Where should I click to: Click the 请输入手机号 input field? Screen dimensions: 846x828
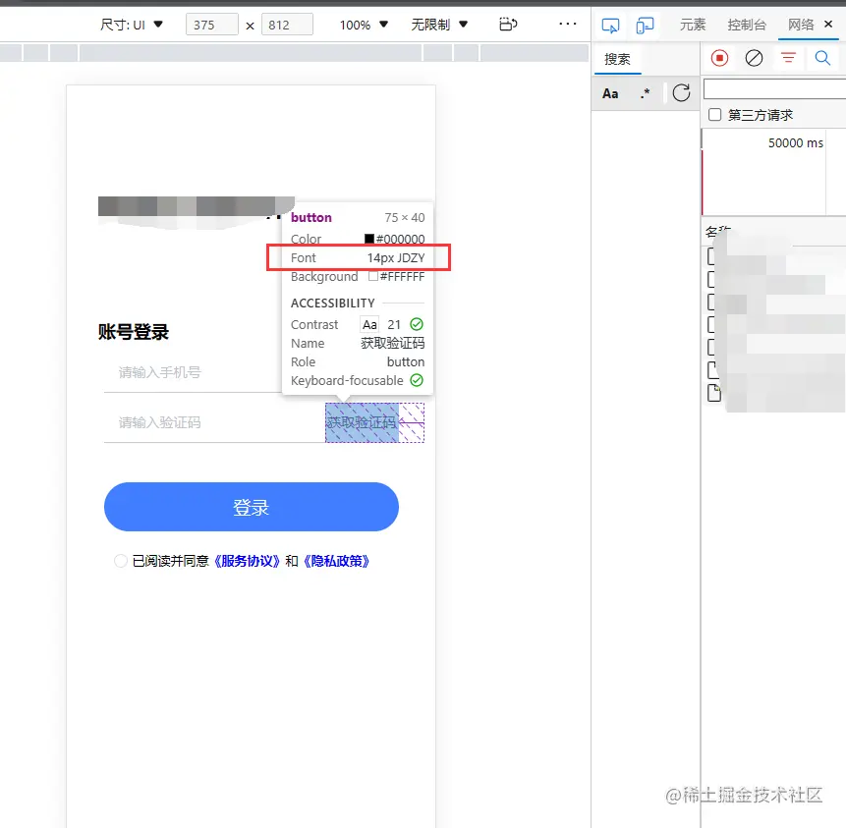coord(193,372)
